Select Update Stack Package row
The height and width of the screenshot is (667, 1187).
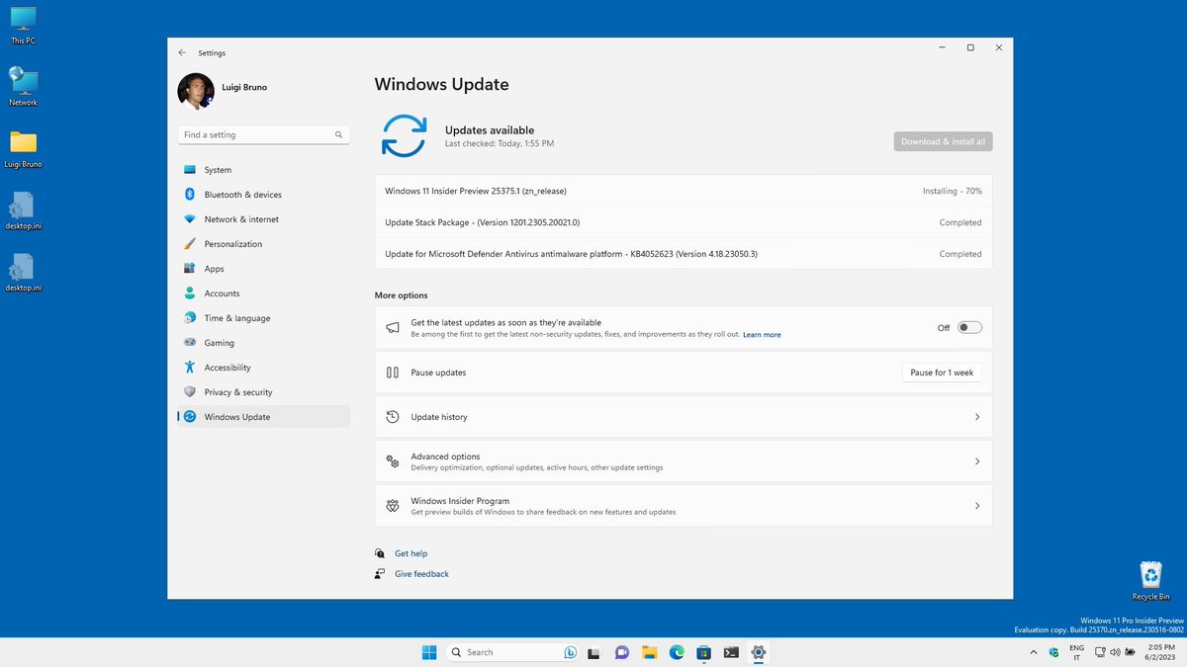[x=684, y=222]
